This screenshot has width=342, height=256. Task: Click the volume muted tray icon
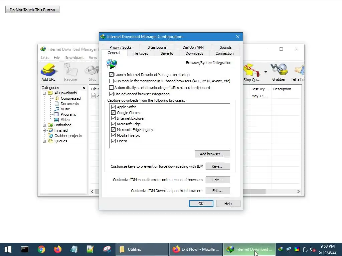point(313,249)
